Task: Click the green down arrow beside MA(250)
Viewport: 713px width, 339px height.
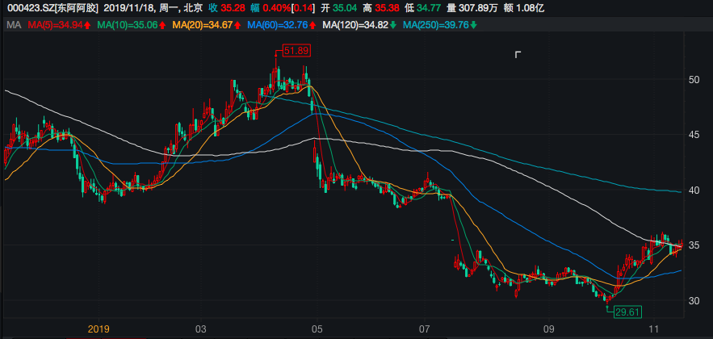Action: [x=473, y=26]
